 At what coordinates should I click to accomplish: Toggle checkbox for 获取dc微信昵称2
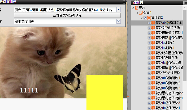pyautogui.click(x=149, y=103)
